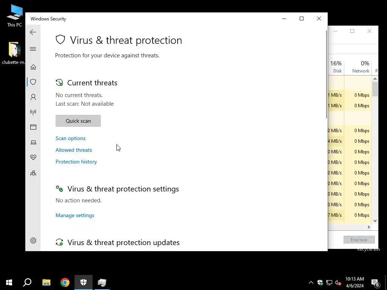Click Task Manager's scroll-up arrow

375,79
